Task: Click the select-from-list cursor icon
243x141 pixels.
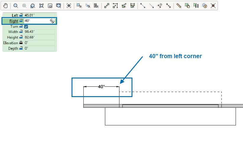Action: pyautogui.click(x=96, y=6)
